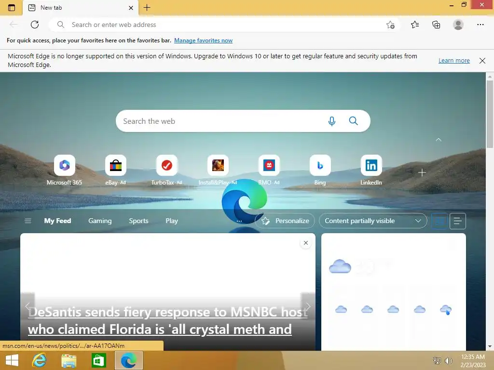Image resolution: width=494 pixels, height=370 pixels.
Task: Click the Learn more link
Action: pyautogui.click(x=454, y=60)
